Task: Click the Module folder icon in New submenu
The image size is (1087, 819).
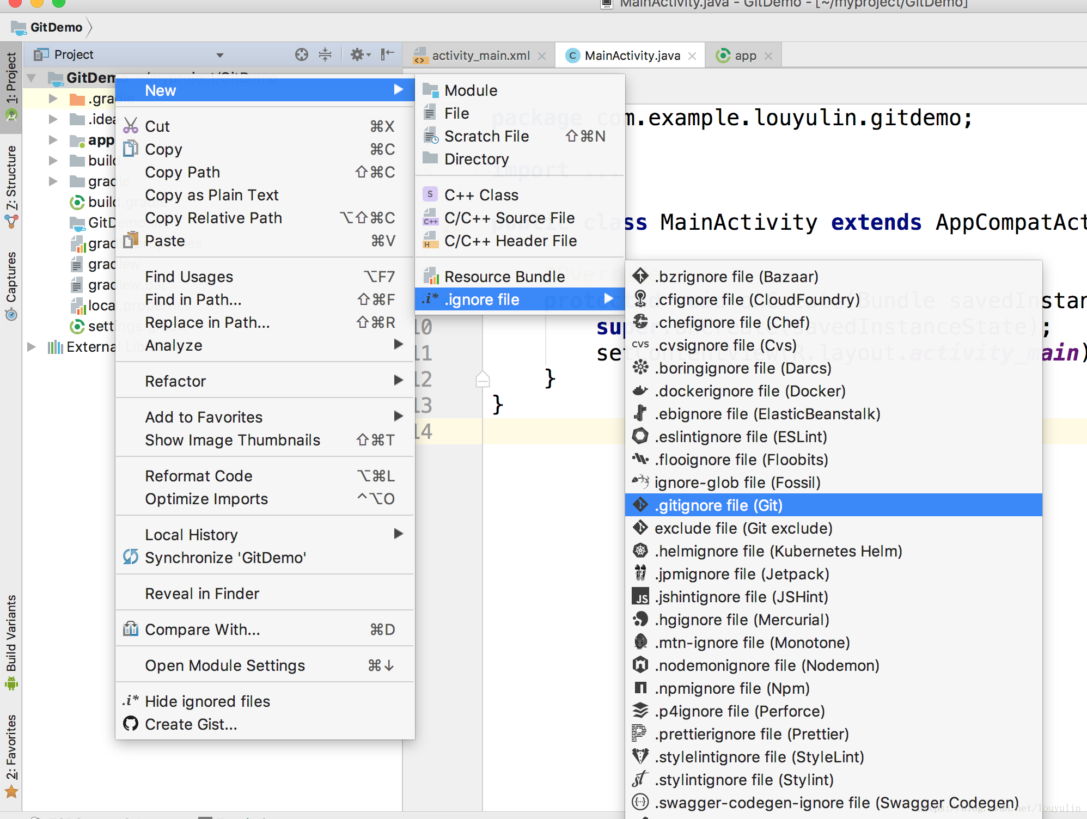Action: click(431, 90)
